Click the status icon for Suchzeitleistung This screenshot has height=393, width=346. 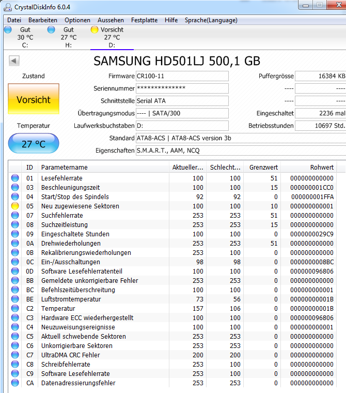(15, 224)
